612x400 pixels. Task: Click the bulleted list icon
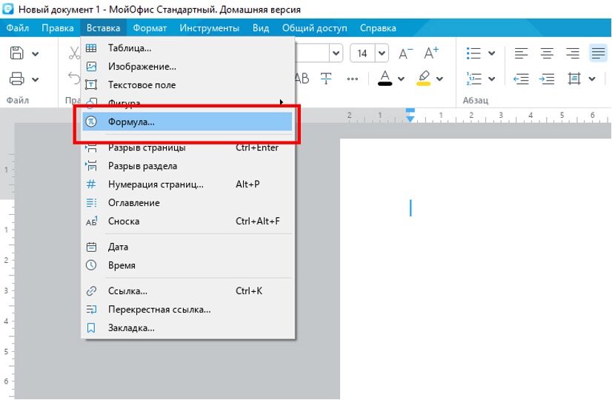point(473,53)
